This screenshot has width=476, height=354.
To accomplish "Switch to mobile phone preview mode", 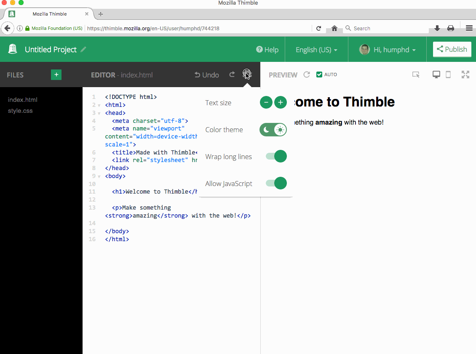I will [448, 75].
